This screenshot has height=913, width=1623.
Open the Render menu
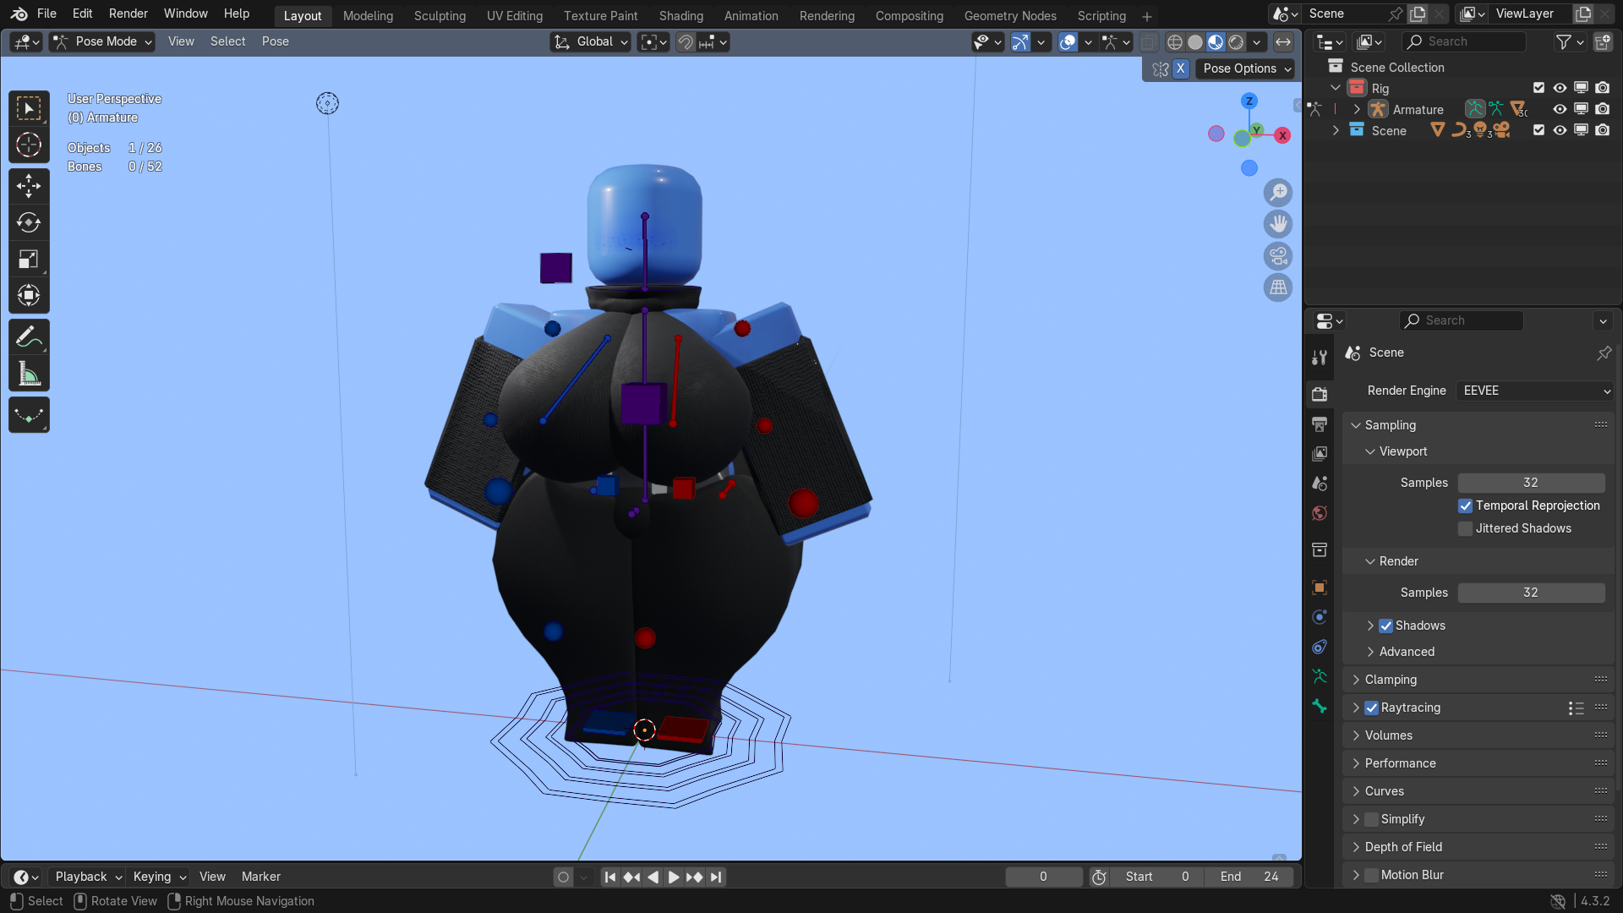coord(128,14)
